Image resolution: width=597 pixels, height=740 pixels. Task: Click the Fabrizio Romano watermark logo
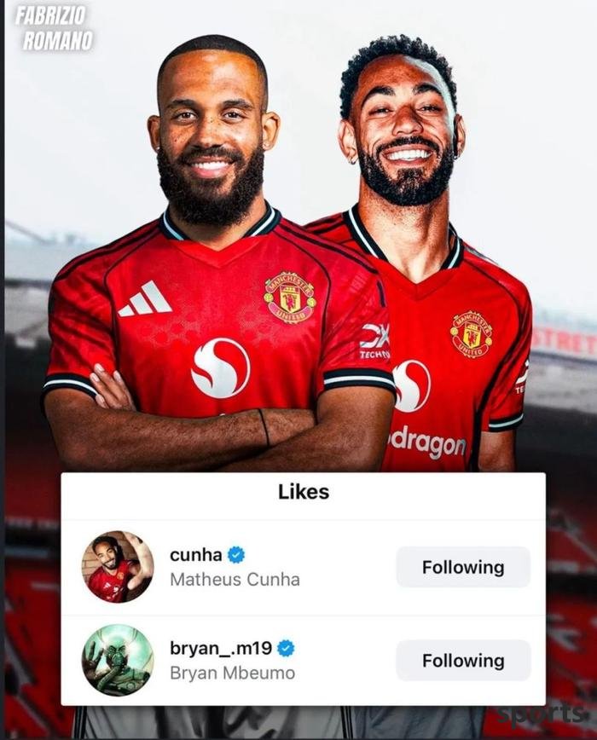point(54,28)
